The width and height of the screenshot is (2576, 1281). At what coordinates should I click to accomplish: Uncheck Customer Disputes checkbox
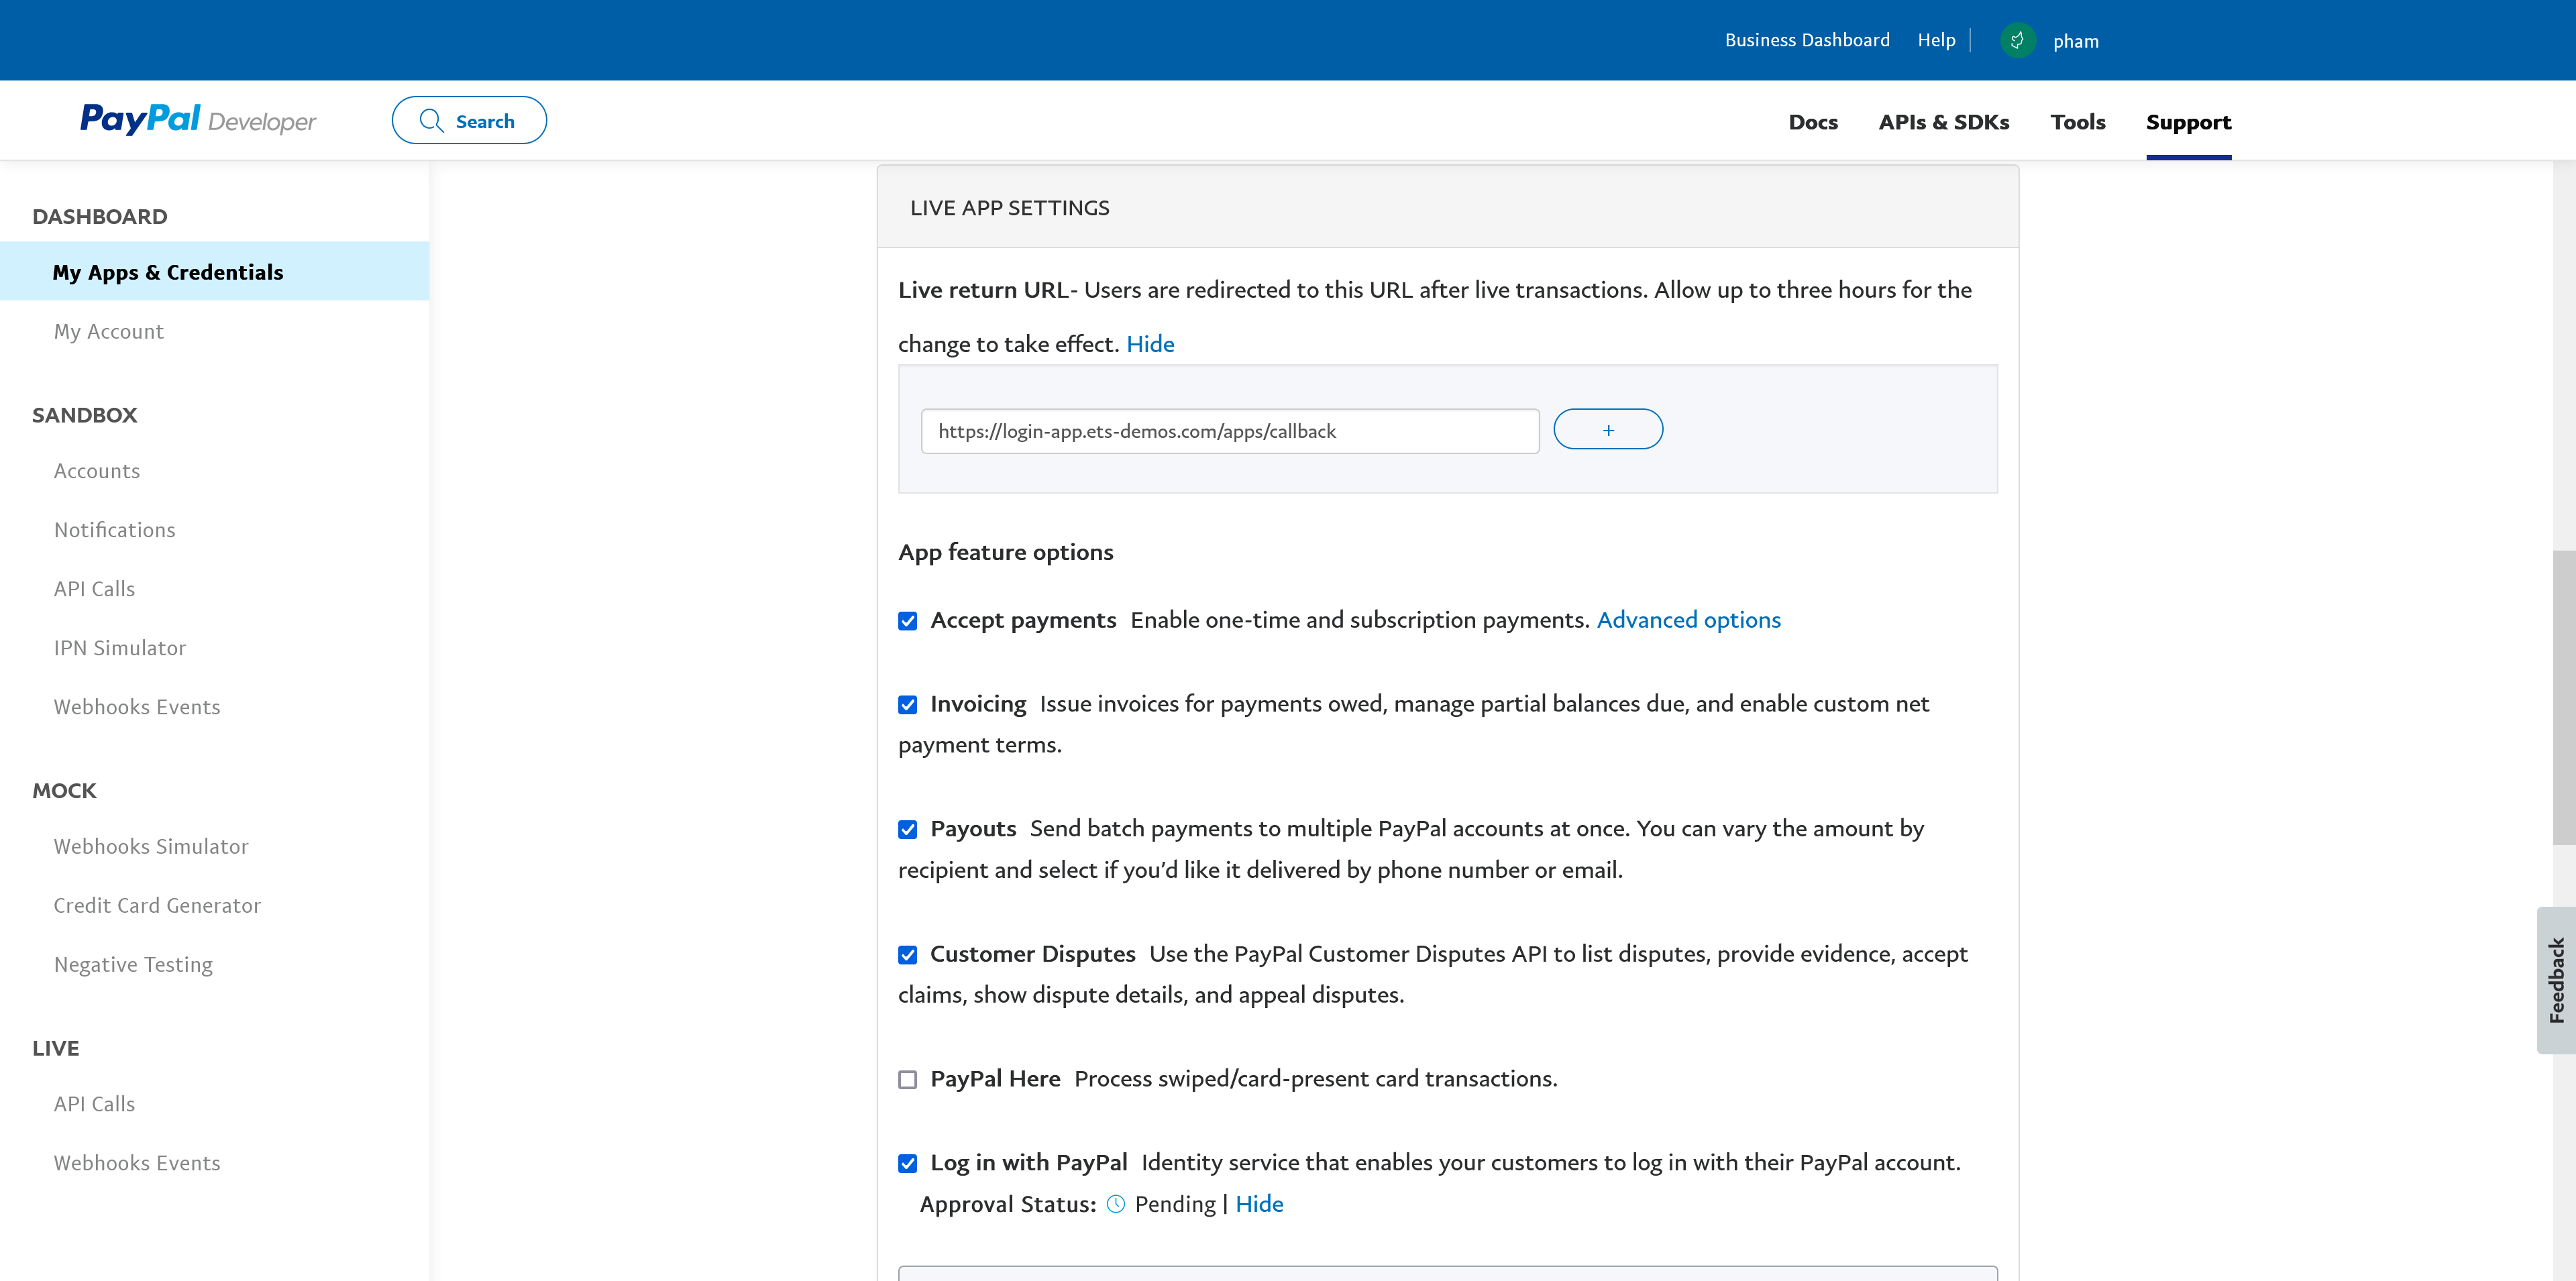pyautogui.click(x=907, y=955)
